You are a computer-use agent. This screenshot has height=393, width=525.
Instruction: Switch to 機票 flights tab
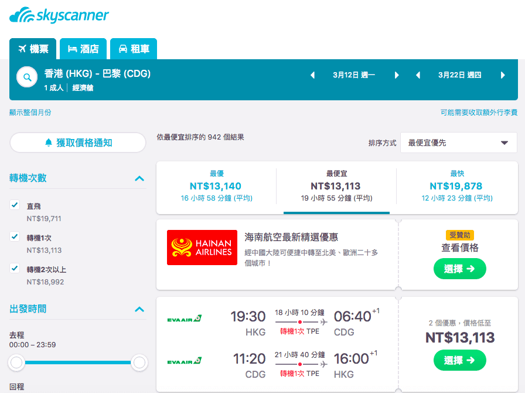33,49
